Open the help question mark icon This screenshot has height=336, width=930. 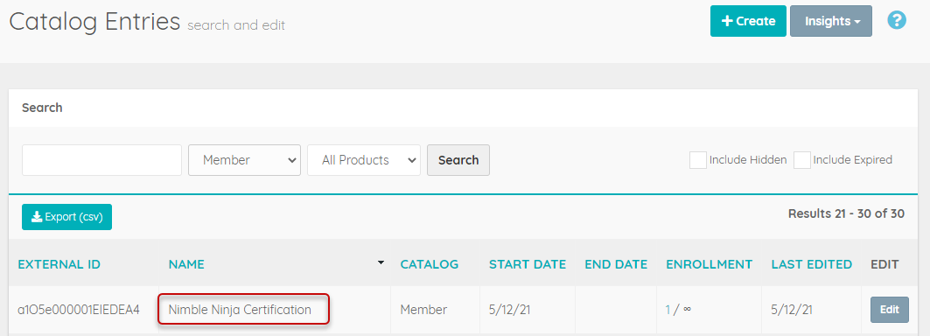[896, 21]
